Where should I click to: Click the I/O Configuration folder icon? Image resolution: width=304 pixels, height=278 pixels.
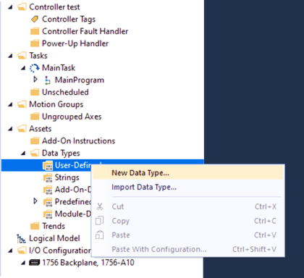tap(22, 250)
